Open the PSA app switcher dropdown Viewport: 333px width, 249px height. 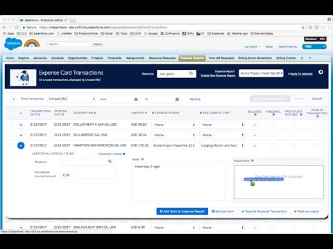coord(314,46)
